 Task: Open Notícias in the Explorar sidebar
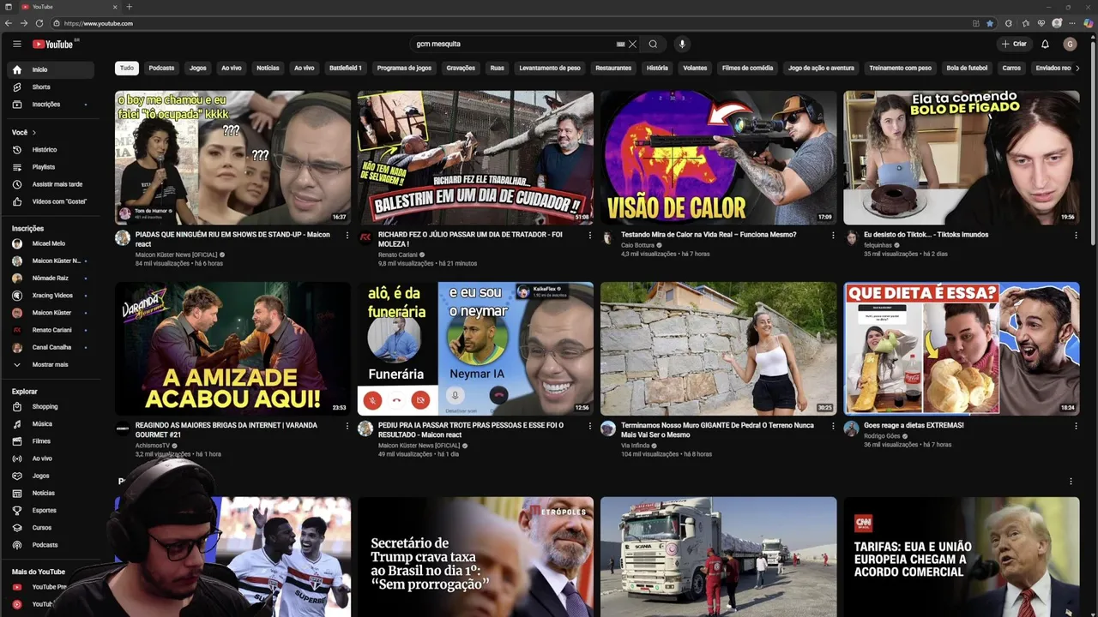coord(51,493)
